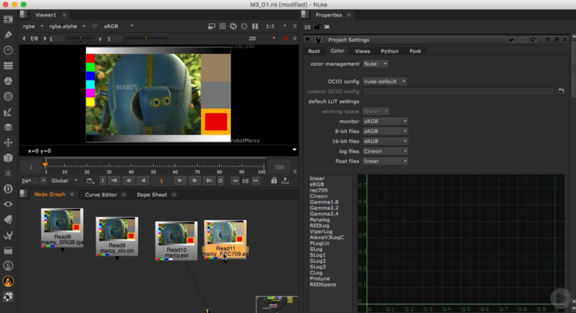Open the float files linear dropdown

(385, 162)
